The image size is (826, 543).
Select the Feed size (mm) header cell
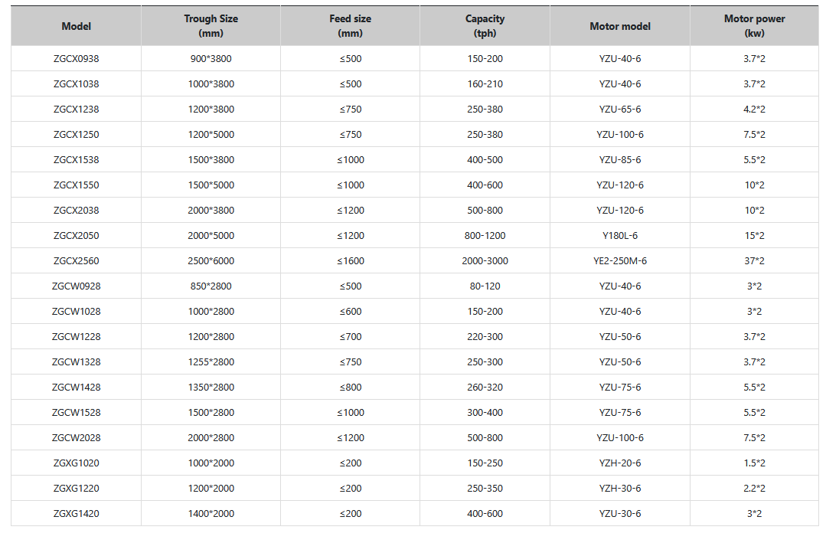tap(350, 26)
